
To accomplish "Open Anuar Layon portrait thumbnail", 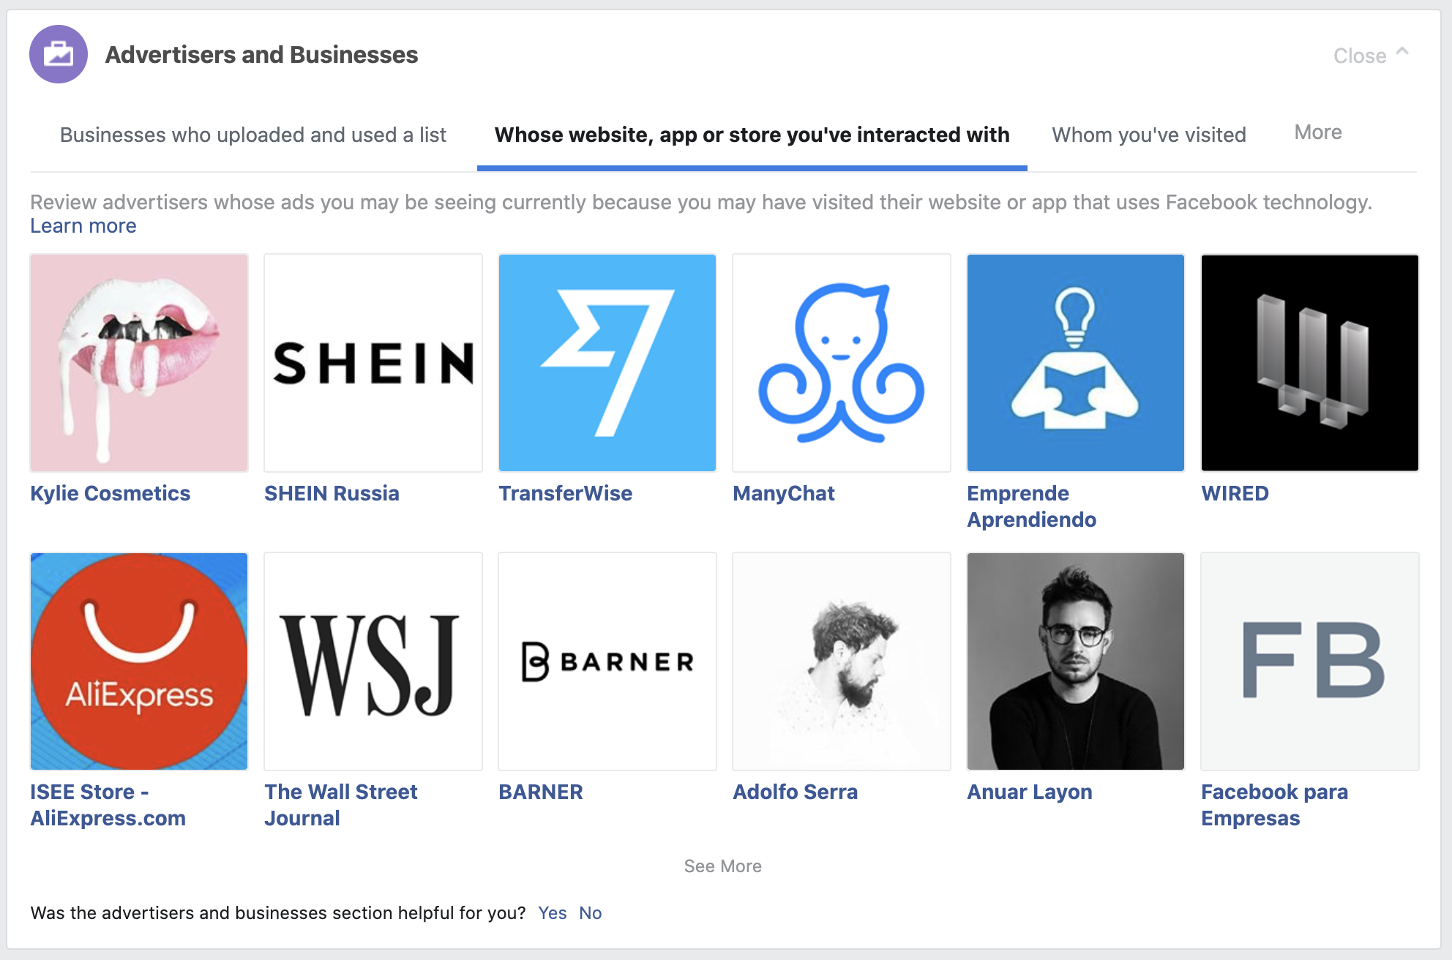I will coord(1076,661).
